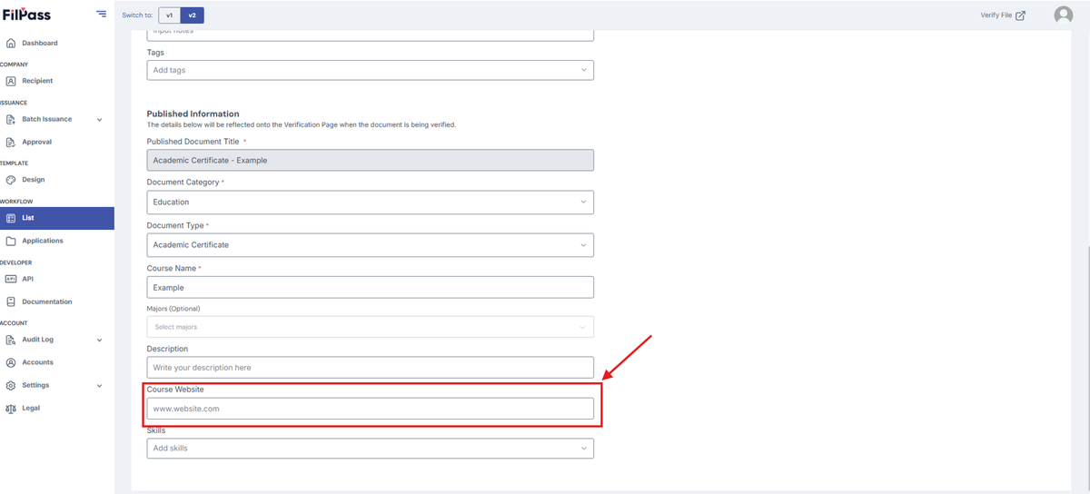Click the Dashboard home icon

[11, 43]
